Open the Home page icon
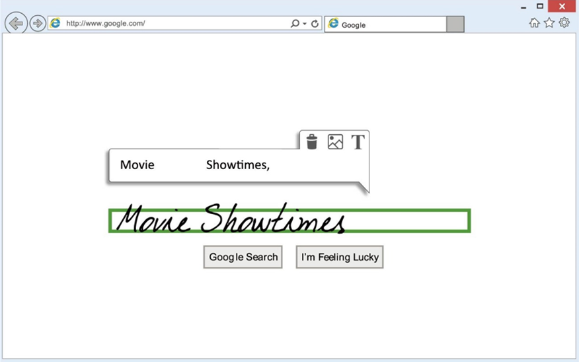The height and width of the screenshot is (362, 579). pyautogui.click(x=534, y=23)
